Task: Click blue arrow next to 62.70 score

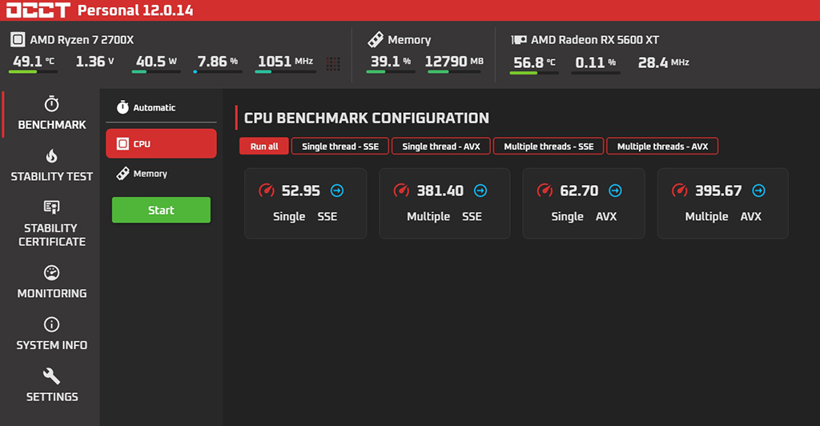Action: (x=615, y=191)
